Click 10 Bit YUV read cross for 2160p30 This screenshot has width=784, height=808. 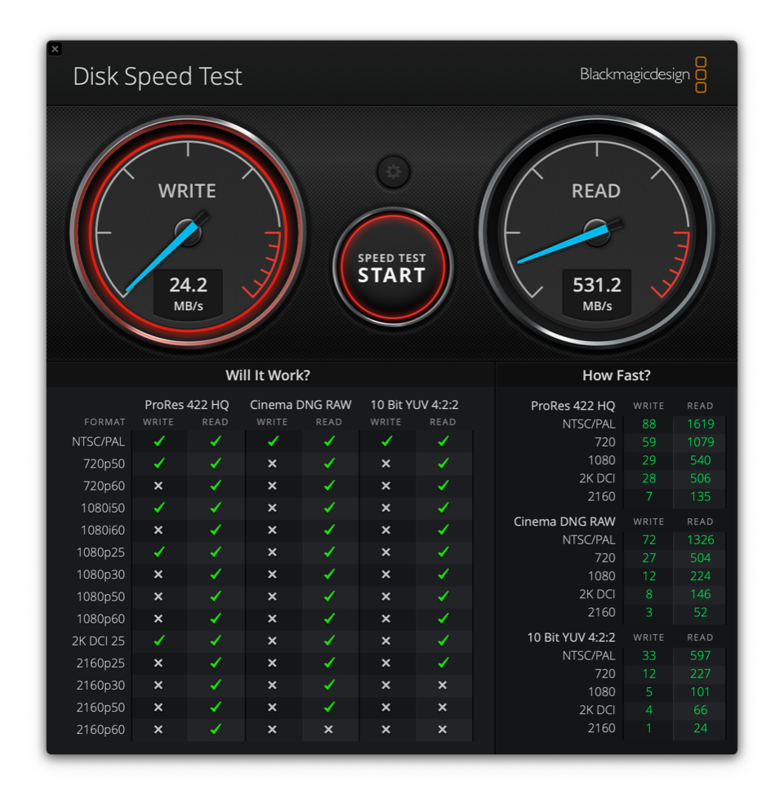tap(443, 685)
